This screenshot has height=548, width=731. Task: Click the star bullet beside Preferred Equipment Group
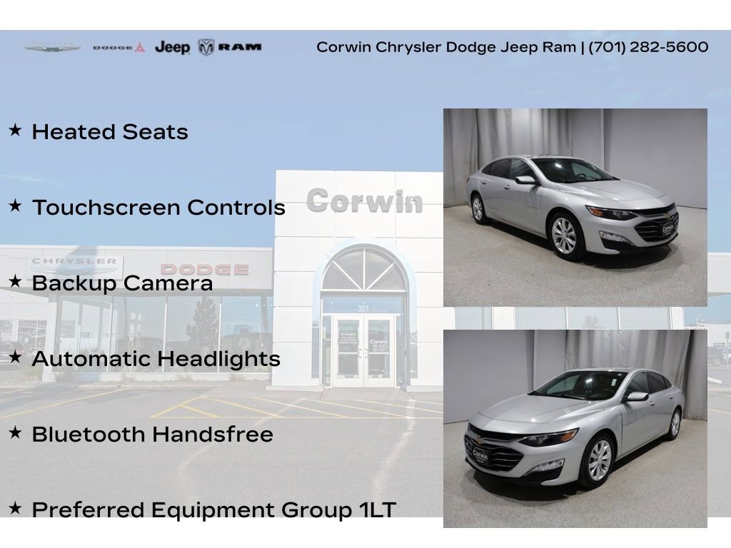16,508
